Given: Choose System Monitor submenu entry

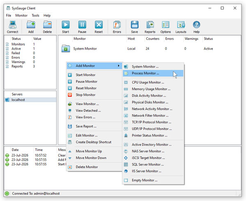Looking at the screenshot, I should 153,66.
